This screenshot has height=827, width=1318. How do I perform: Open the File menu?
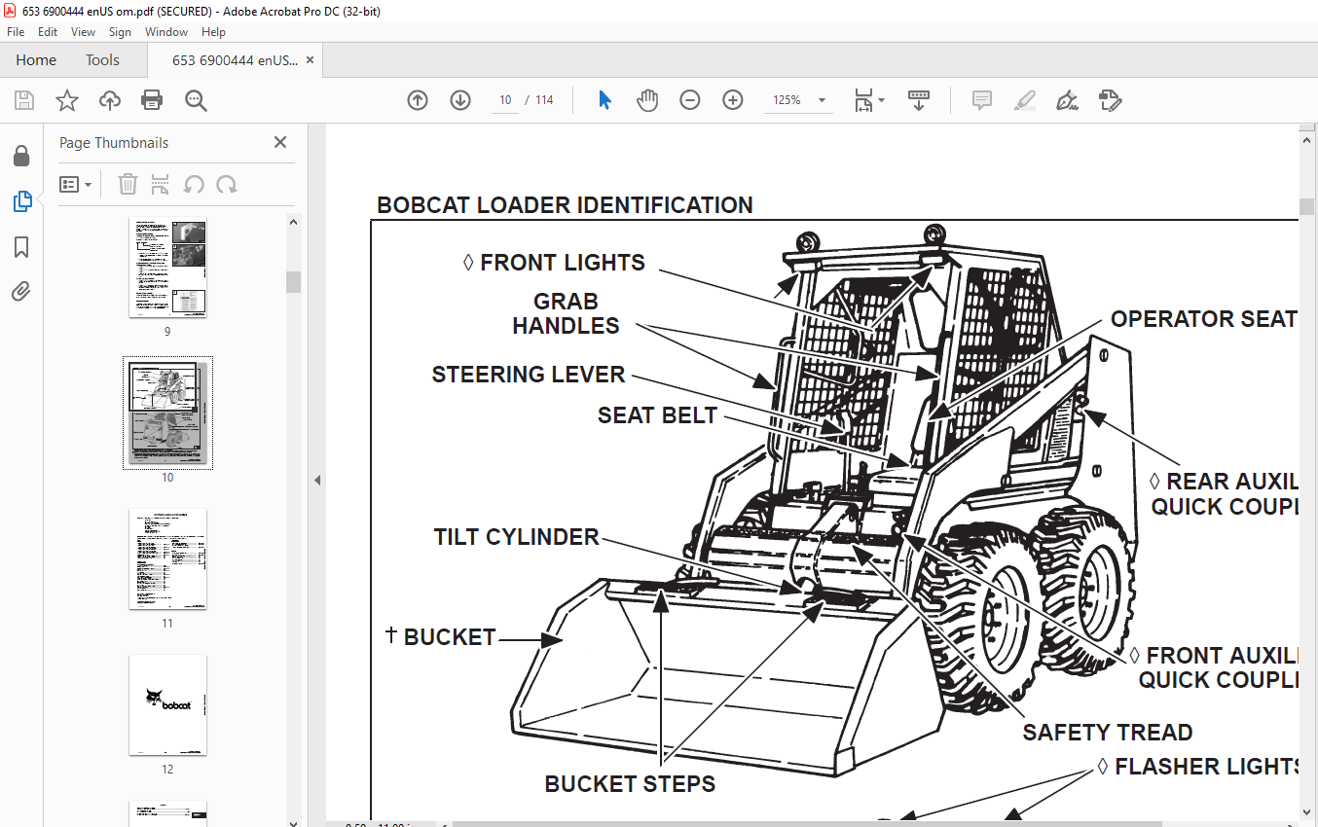click(16, 32)
